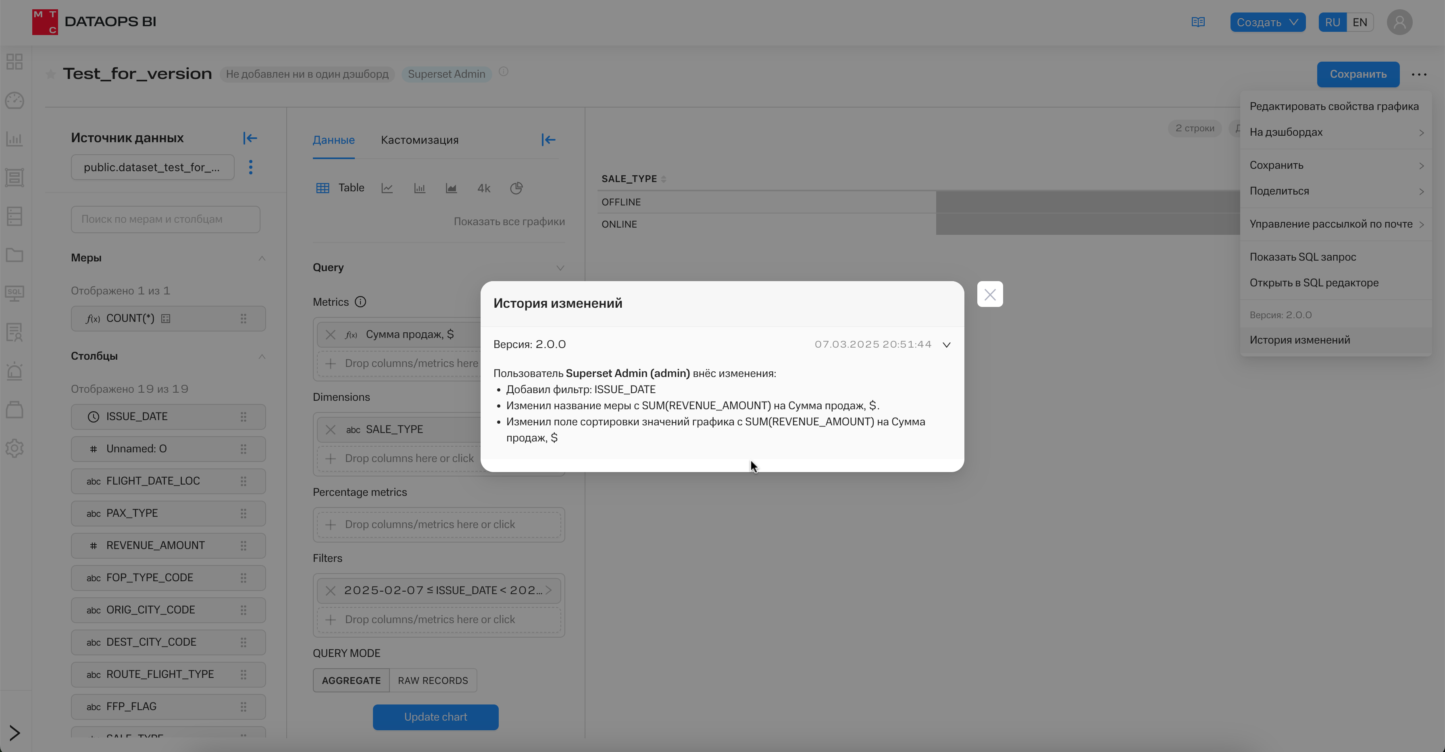Collapse the Query section
This screenshot has width=1445, height=752.
click(560, 268)
